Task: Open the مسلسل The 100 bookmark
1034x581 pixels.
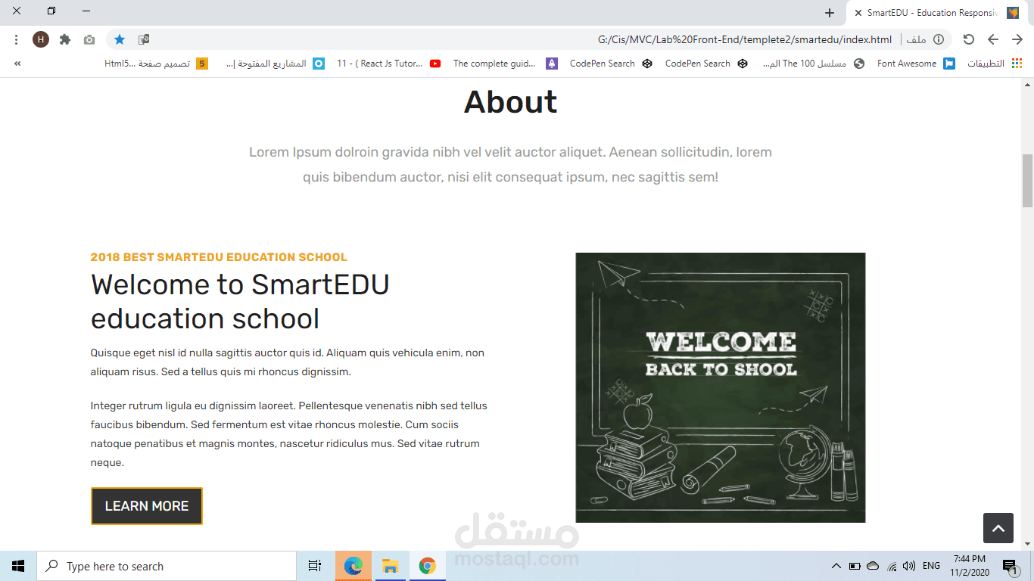Action: click(x=813, y=64)
